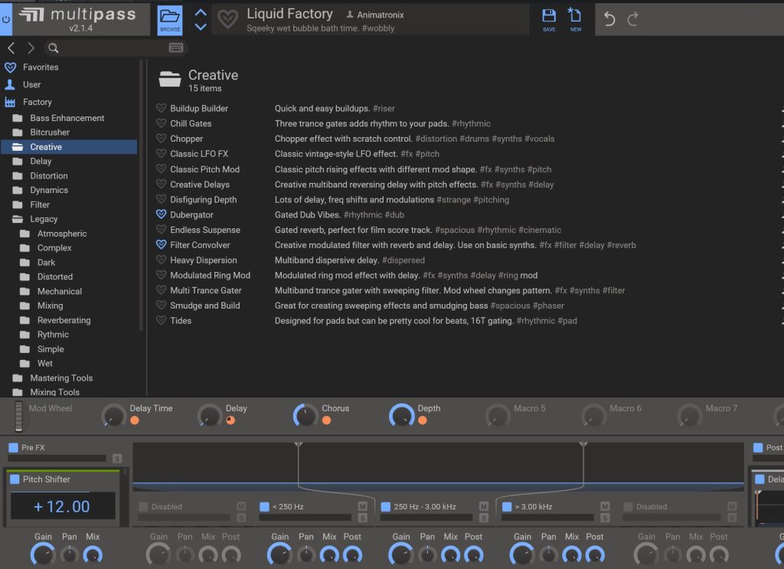Click heart icon next to Chopper preset
Viewport: 784px width, 569px height.
[162, 139]
